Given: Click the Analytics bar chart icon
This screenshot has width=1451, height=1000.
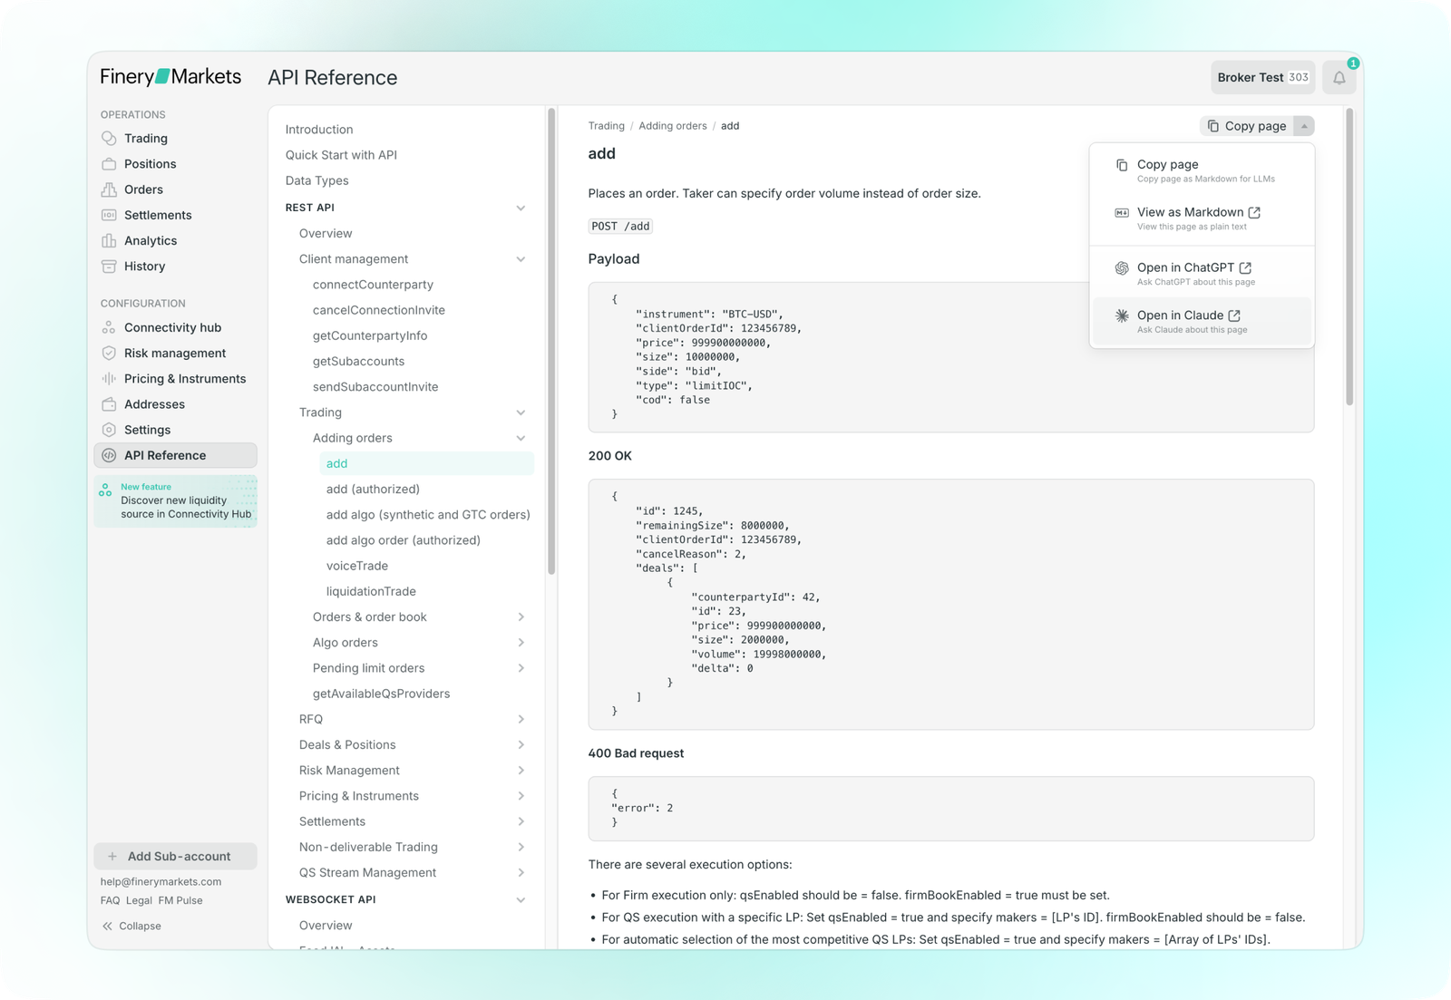Looking at the screenshot, I should point(109,240).
